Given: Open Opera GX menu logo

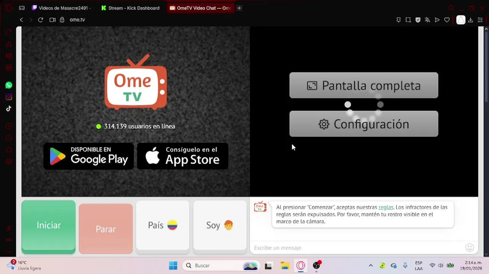Looking at the screenshot, I should tap(9, 8).
